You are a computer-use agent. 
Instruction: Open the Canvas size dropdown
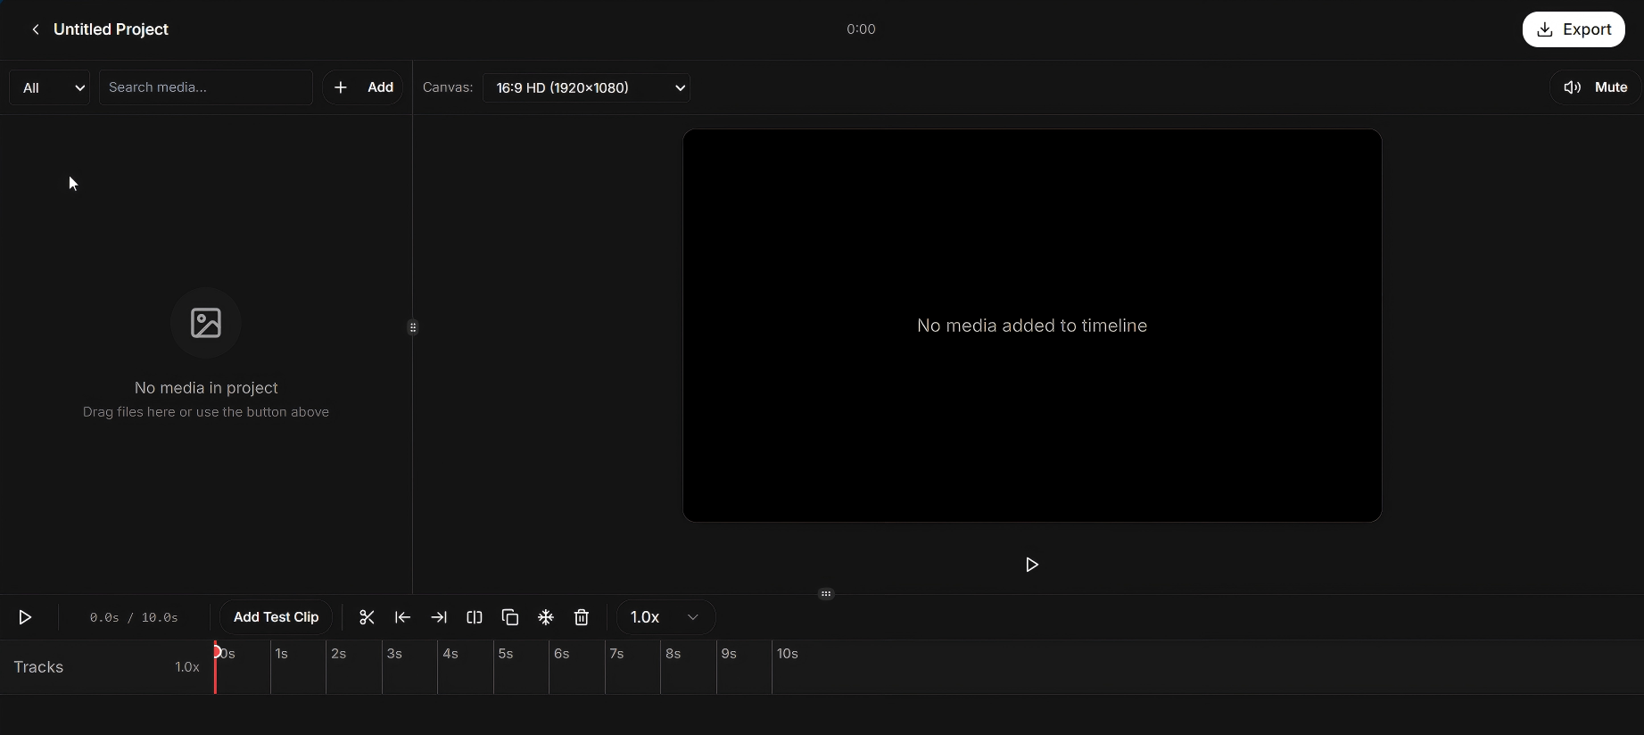pyautogui.click(x=587, y=87)
